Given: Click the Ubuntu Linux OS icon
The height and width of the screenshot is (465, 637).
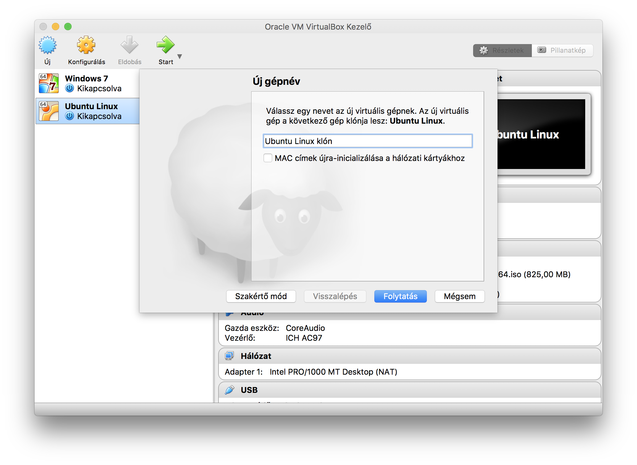Looking at the screenshot, I should (x=49, y=111).
